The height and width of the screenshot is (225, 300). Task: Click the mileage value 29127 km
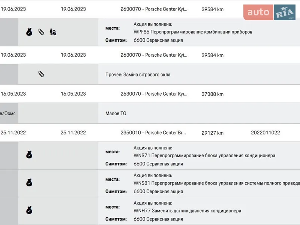point(212,133)
